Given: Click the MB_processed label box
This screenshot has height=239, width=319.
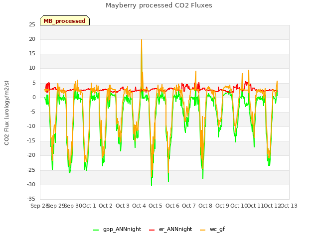Looking at the screenshot, I should (65, 20).
